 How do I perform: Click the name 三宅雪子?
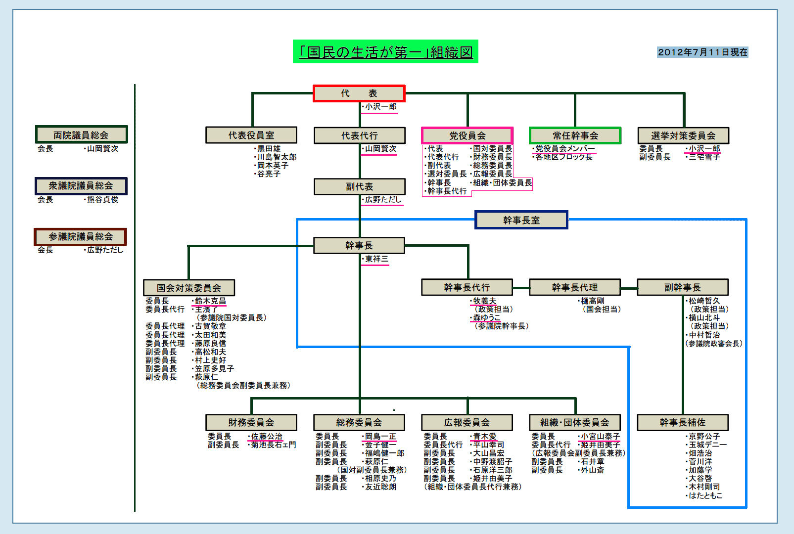click(704, 157)
